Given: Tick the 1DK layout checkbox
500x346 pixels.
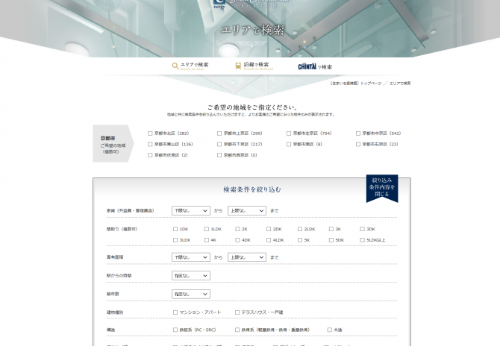Looking at the screenshot, I should (175, 229).
